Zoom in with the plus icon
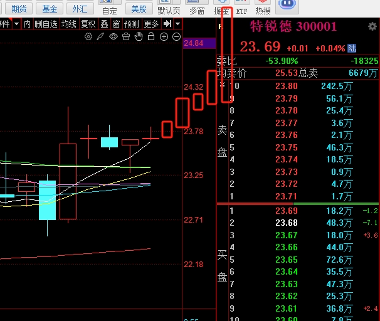Viewport: 380px width, 321px height. coord(164,37)
